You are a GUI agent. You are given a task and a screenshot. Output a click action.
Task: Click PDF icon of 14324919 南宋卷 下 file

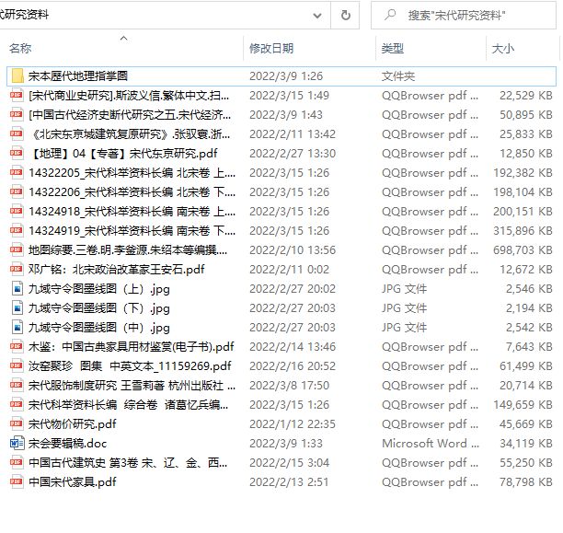click(x=17, y=231)
